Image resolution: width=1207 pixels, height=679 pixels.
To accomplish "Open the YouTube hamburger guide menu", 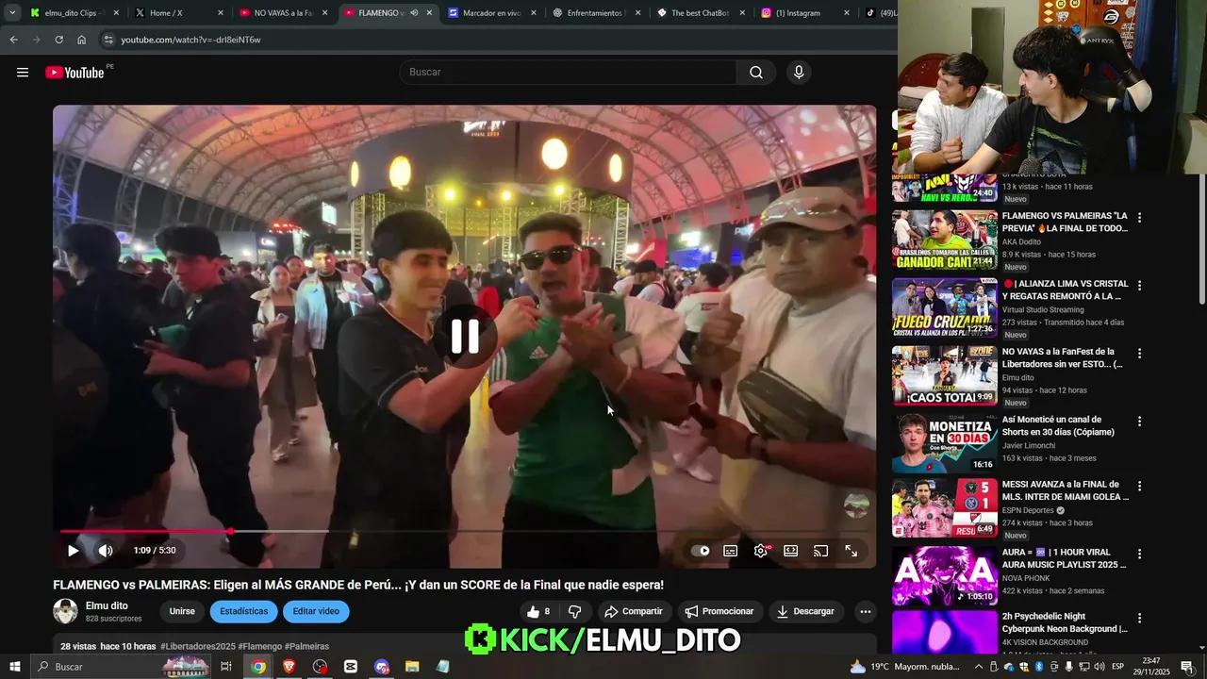I will [x=23, y=73].
